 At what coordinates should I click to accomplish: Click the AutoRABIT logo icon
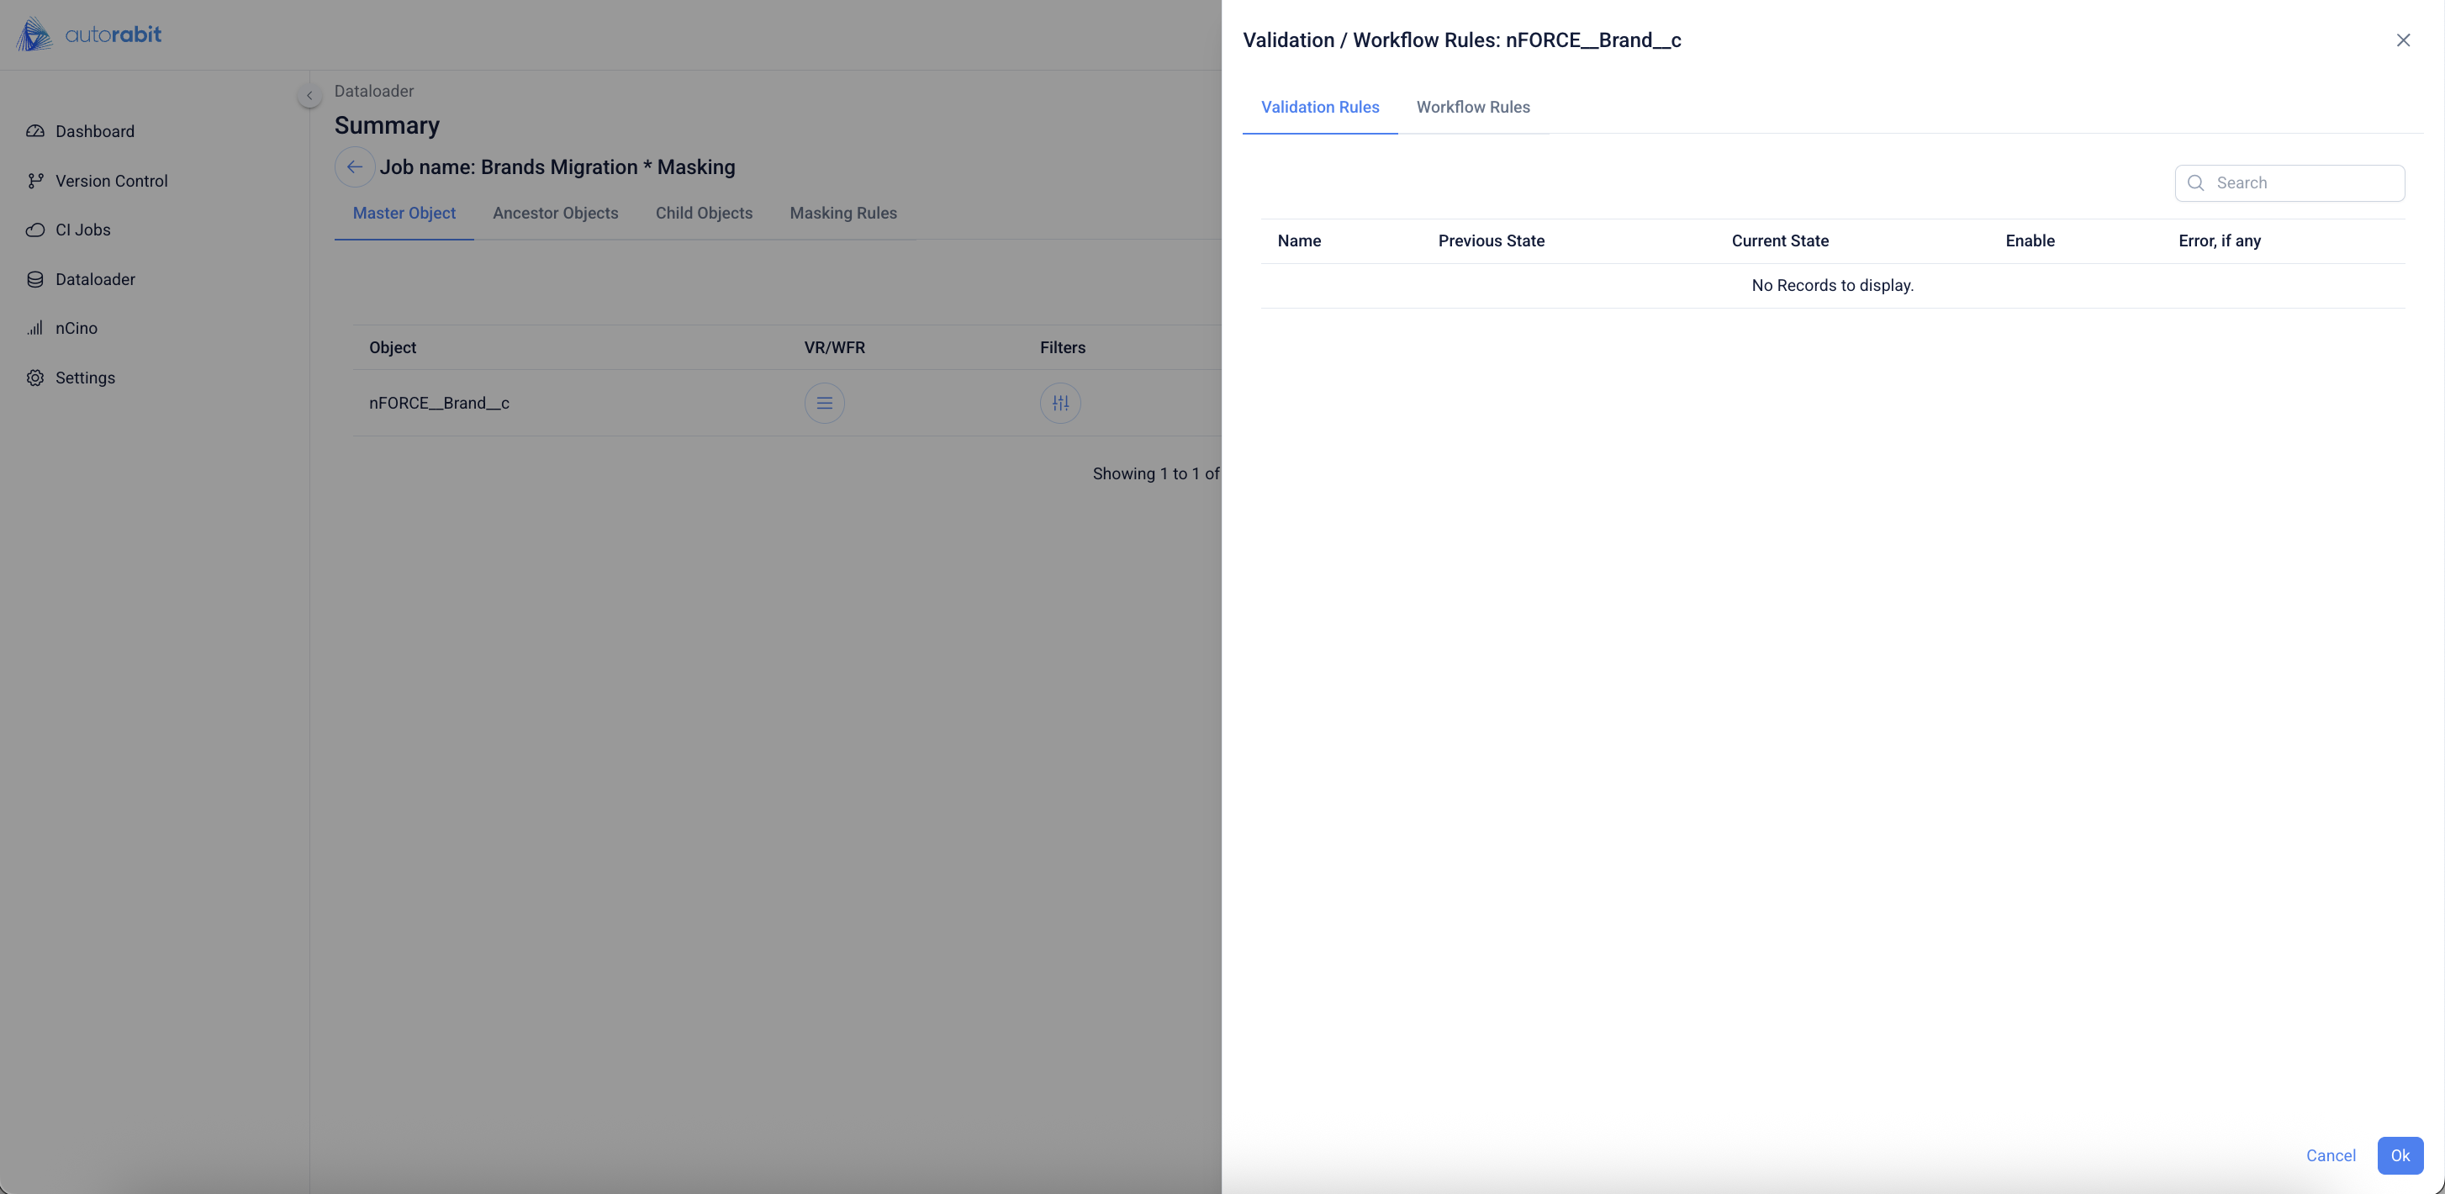tap(34, 35)
